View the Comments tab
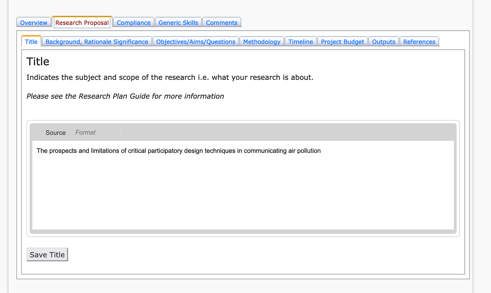This screenshot has width=491, height=293. coord(222,22)
